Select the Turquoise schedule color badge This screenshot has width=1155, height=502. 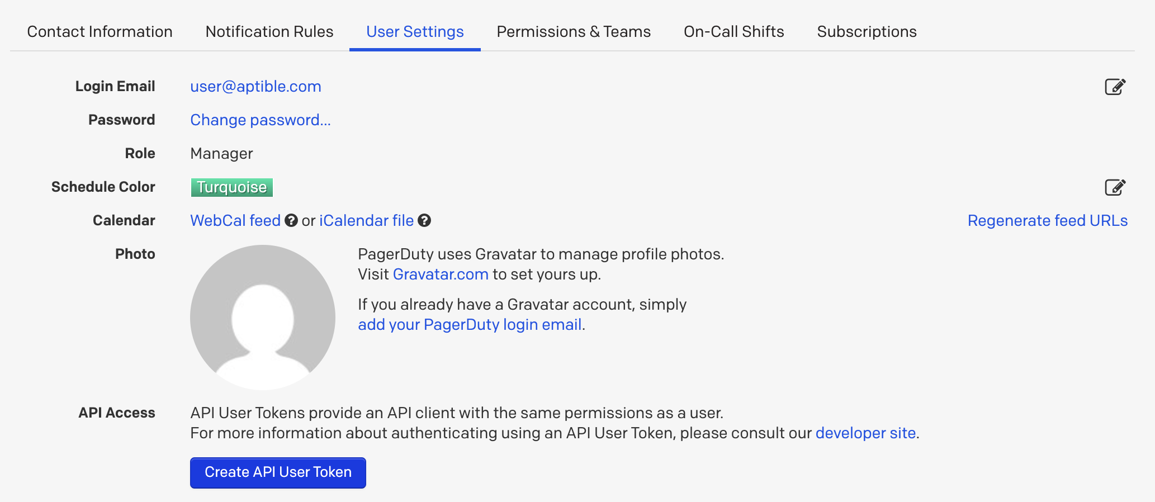pyautogui.click(x=231, y=187)
